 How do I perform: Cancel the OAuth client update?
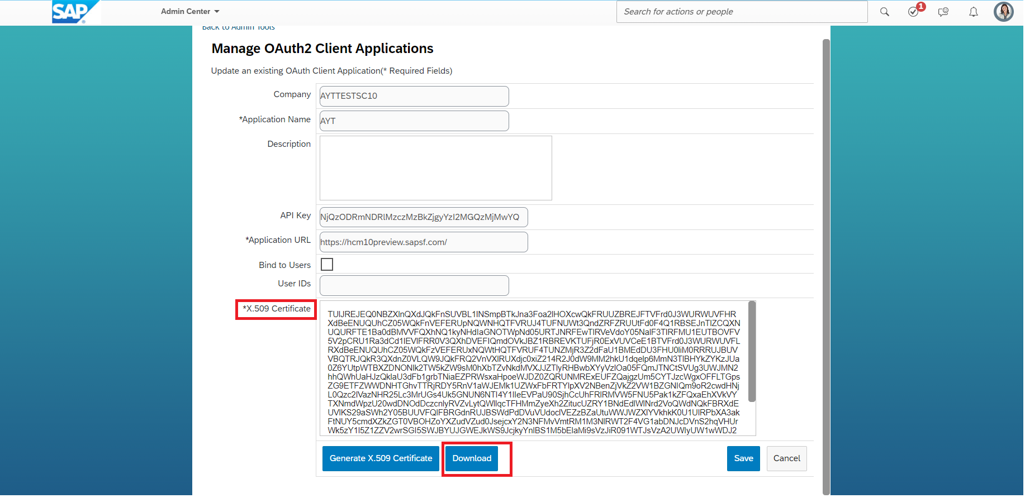786,458
